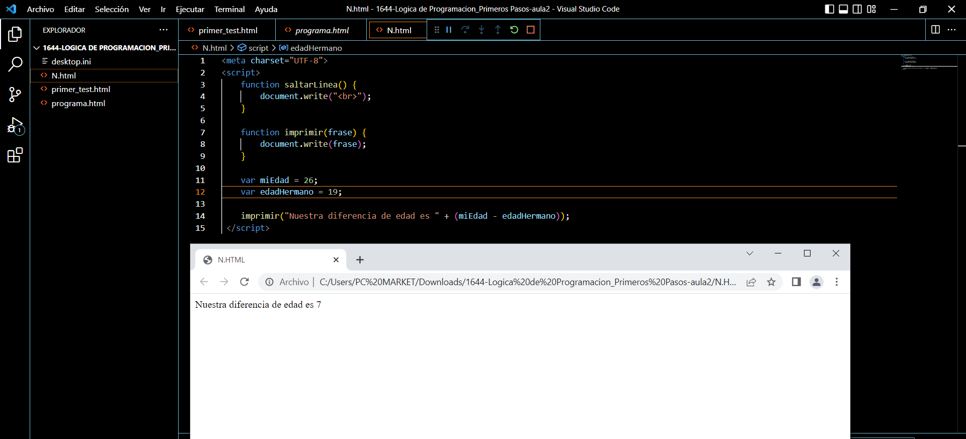Open the Extensions view
Screen dimensions: 966x439
pos(15,155)
